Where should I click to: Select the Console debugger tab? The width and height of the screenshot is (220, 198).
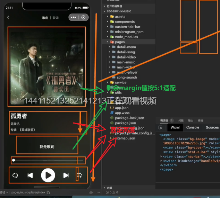pos(193,127)
